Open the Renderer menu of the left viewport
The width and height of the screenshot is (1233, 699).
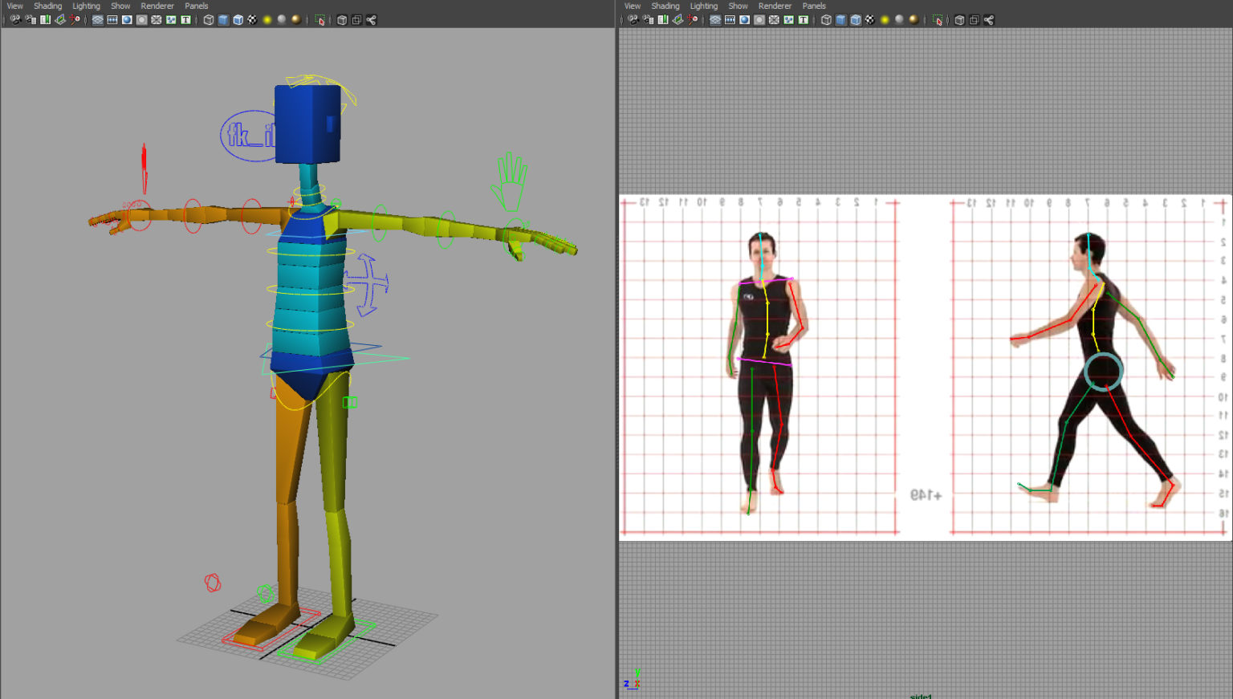157,6
